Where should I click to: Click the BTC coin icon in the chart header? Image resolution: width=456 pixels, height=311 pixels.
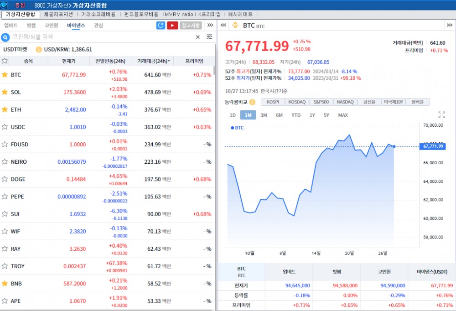click(x=236, y=26)
